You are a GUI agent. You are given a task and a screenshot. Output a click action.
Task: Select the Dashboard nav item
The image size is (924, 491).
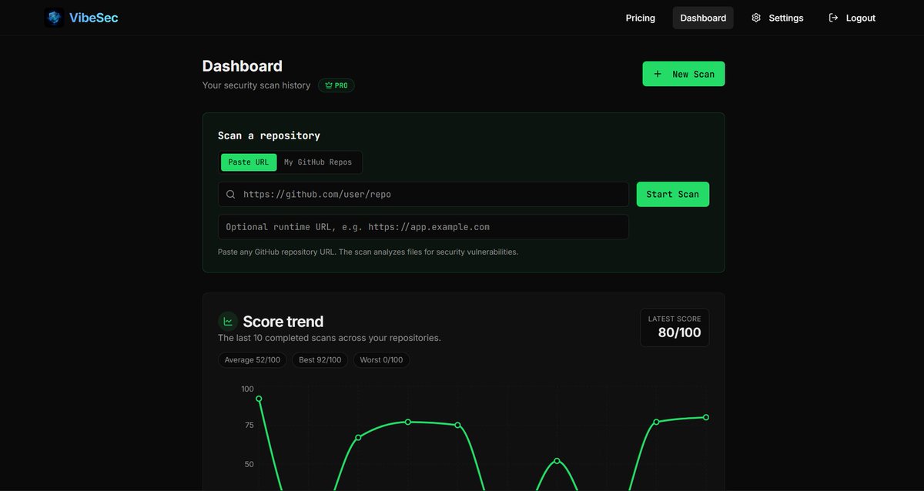click(703, 18)
